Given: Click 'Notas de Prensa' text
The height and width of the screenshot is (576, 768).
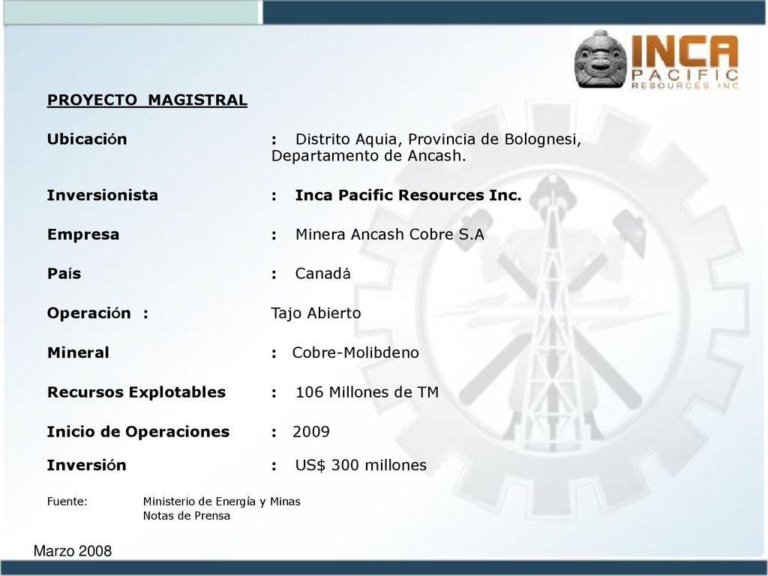Looking at the screenshot, I should pyautogui.click(x=187, y=516).
